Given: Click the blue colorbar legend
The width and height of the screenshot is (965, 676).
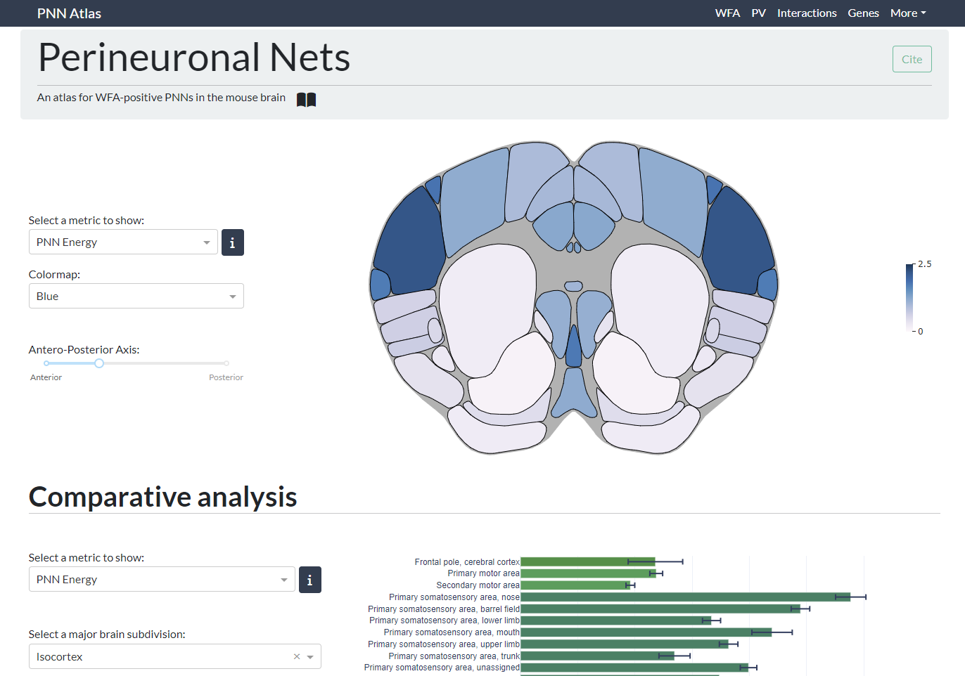Looking at the screenshot, I should click(x=909, y=297).
